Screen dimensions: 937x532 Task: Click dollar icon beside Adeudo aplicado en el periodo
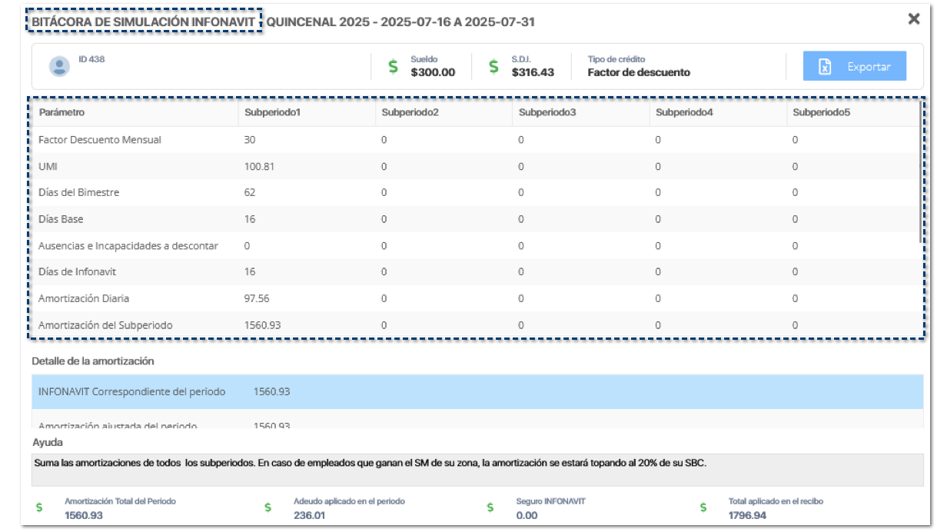(x=268, y=508)
